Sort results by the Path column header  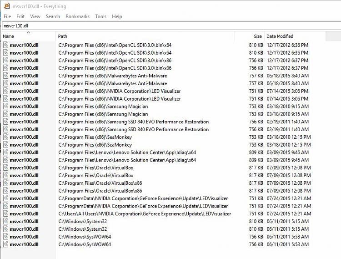[145, 36]
